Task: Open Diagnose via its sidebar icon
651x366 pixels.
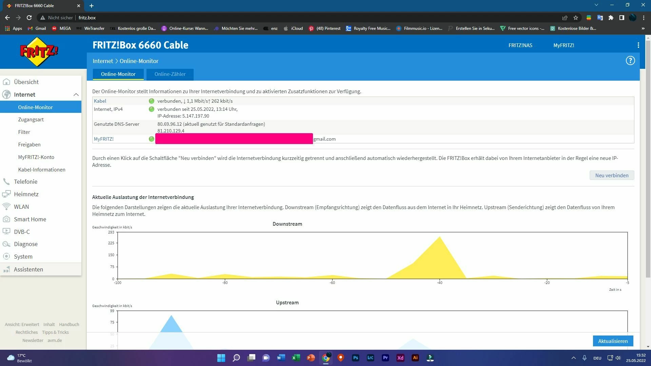Action: (x=6, y=244)
